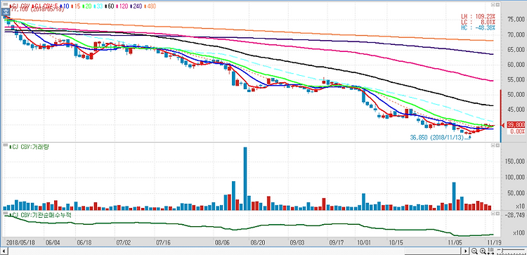
Task: Click the CJ CGV:거래량 volume label
Action: point(30,147)
